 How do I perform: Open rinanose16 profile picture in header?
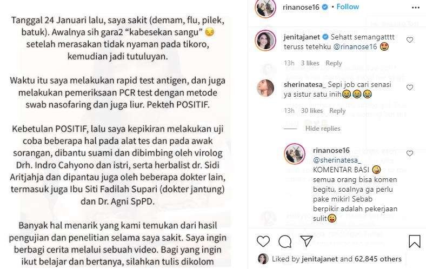[265, 8]
